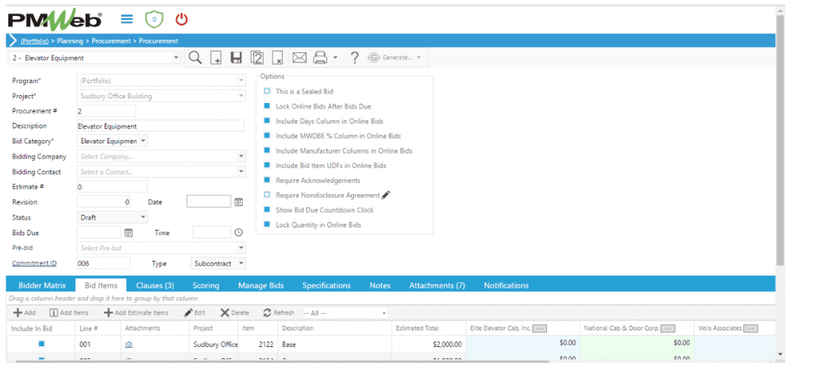The width and height of the screenshot is (813, 374).
Task: Click the red power logout icon
Action: tap(182, 19)
